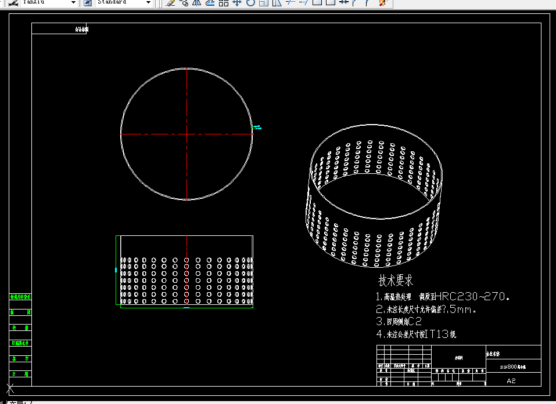Select the Rotate tool
Image resolution: width=556 pixels, height=404 pixels.
(250, 2)
